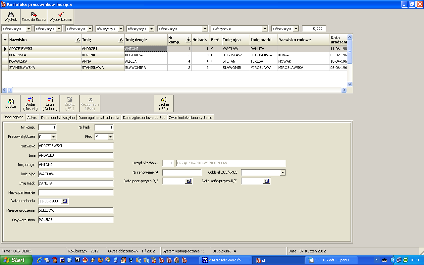The height and width of the screenshot is (265, 424).
Task: Open the Dane zgłoszeniowe do Zus tab
Action: [144, 117]
